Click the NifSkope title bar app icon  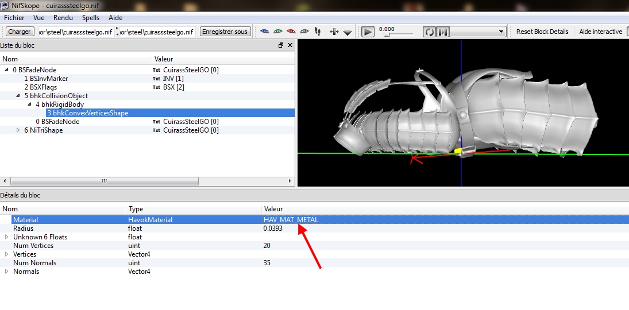point(5,6)
